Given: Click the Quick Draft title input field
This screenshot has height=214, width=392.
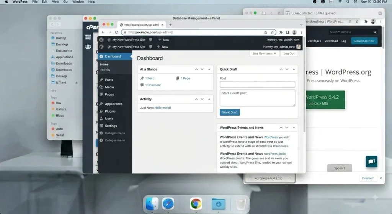Looking at the screenshot, I should [257, 84].
